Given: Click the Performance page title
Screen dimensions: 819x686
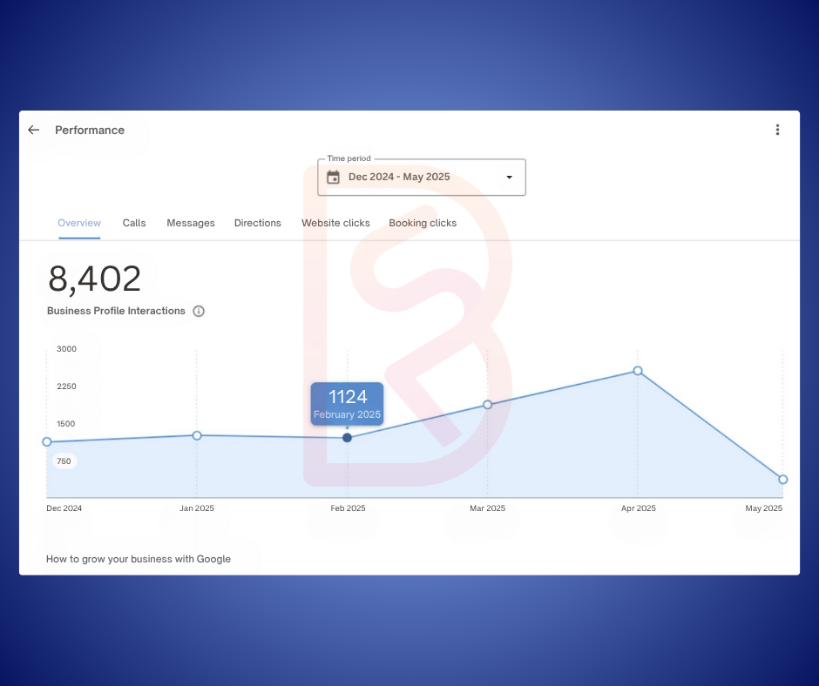Looking at the screenshot, I should point(90,130).
